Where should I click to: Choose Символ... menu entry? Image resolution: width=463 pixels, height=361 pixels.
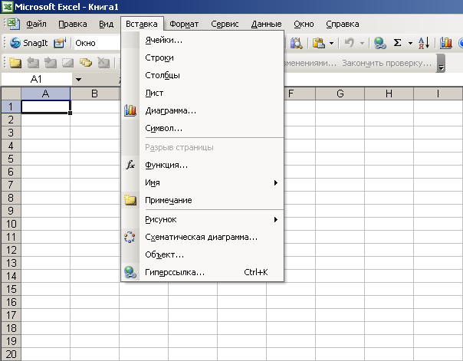[202, 128]
